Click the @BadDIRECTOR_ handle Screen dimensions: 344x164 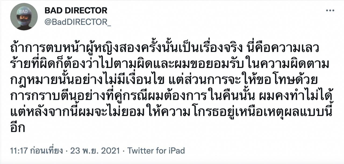78,22
